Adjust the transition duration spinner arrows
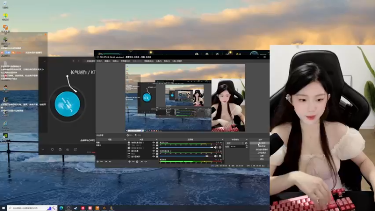 tap(247, 147)
